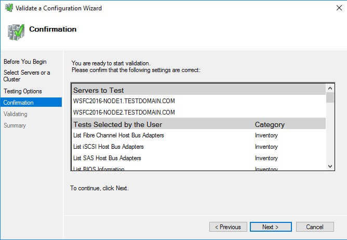Image resolution: width=347 pixels, height=240 pixels.
Task: Click the Previous button
Action: [x=228, y=227]
